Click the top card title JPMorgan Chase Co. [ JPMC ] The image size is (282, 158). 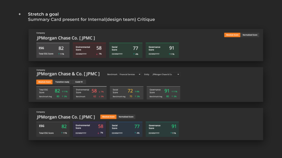pyautogui.click(x=66, y=38)
